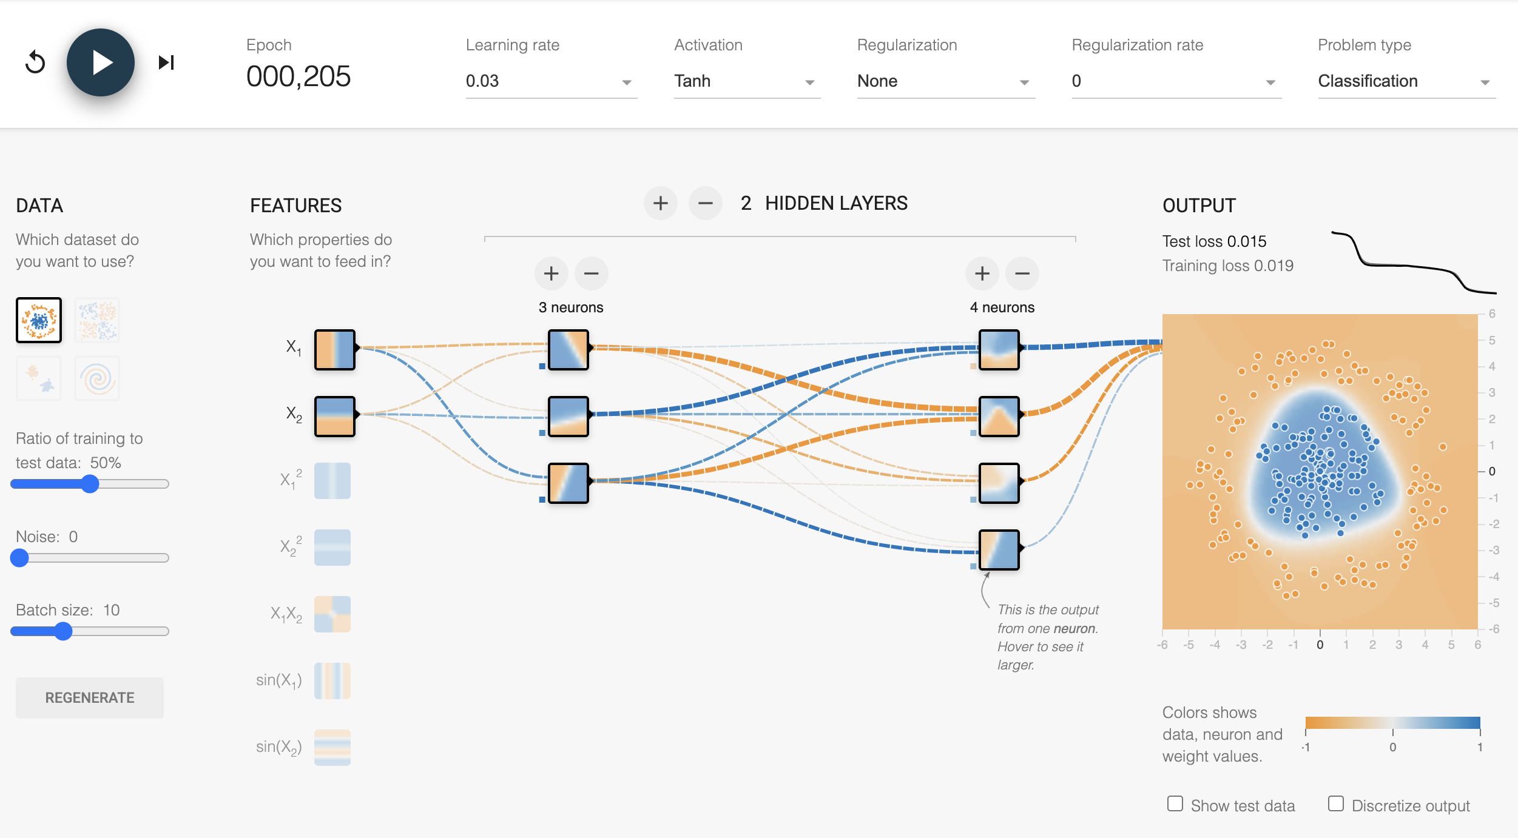Check the Discretize output option
The image size is (1518, 838).
point(1335,804)
